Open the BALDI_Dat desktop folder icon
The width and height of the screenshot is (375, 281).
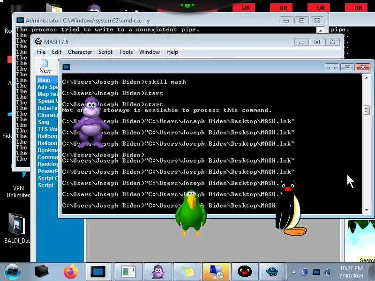click(17, 228)
